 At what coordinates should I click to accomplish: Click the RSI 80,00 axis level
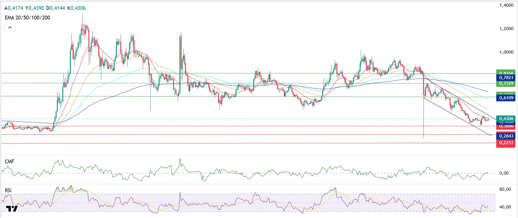click(x=505, y=189)
